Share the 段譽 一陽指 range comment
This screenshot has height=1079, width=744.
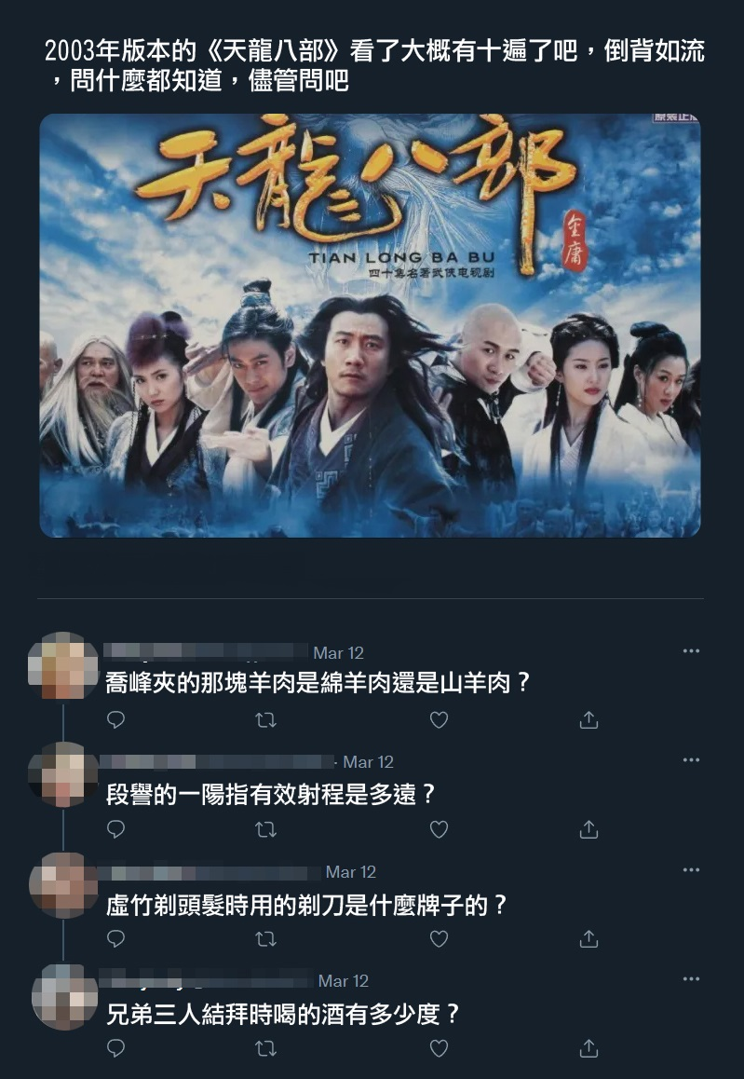coord(588,829)
